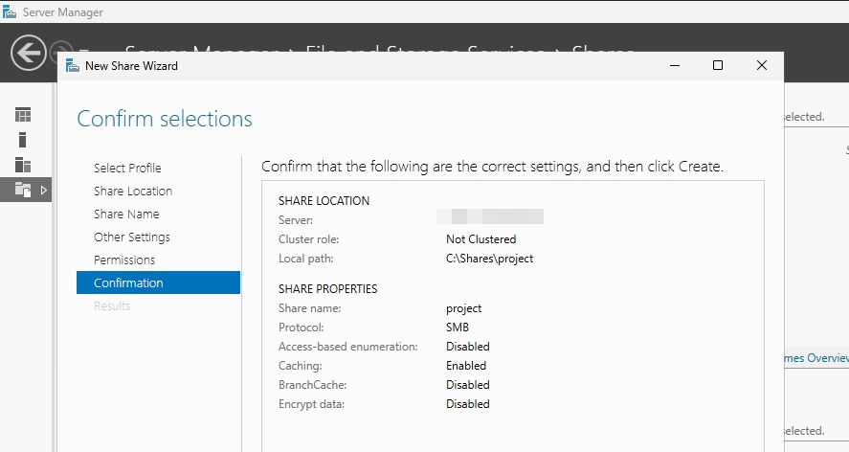Go to the Select Profile step
The height and width of the screenshot is (452, 849).
[127, 168]
